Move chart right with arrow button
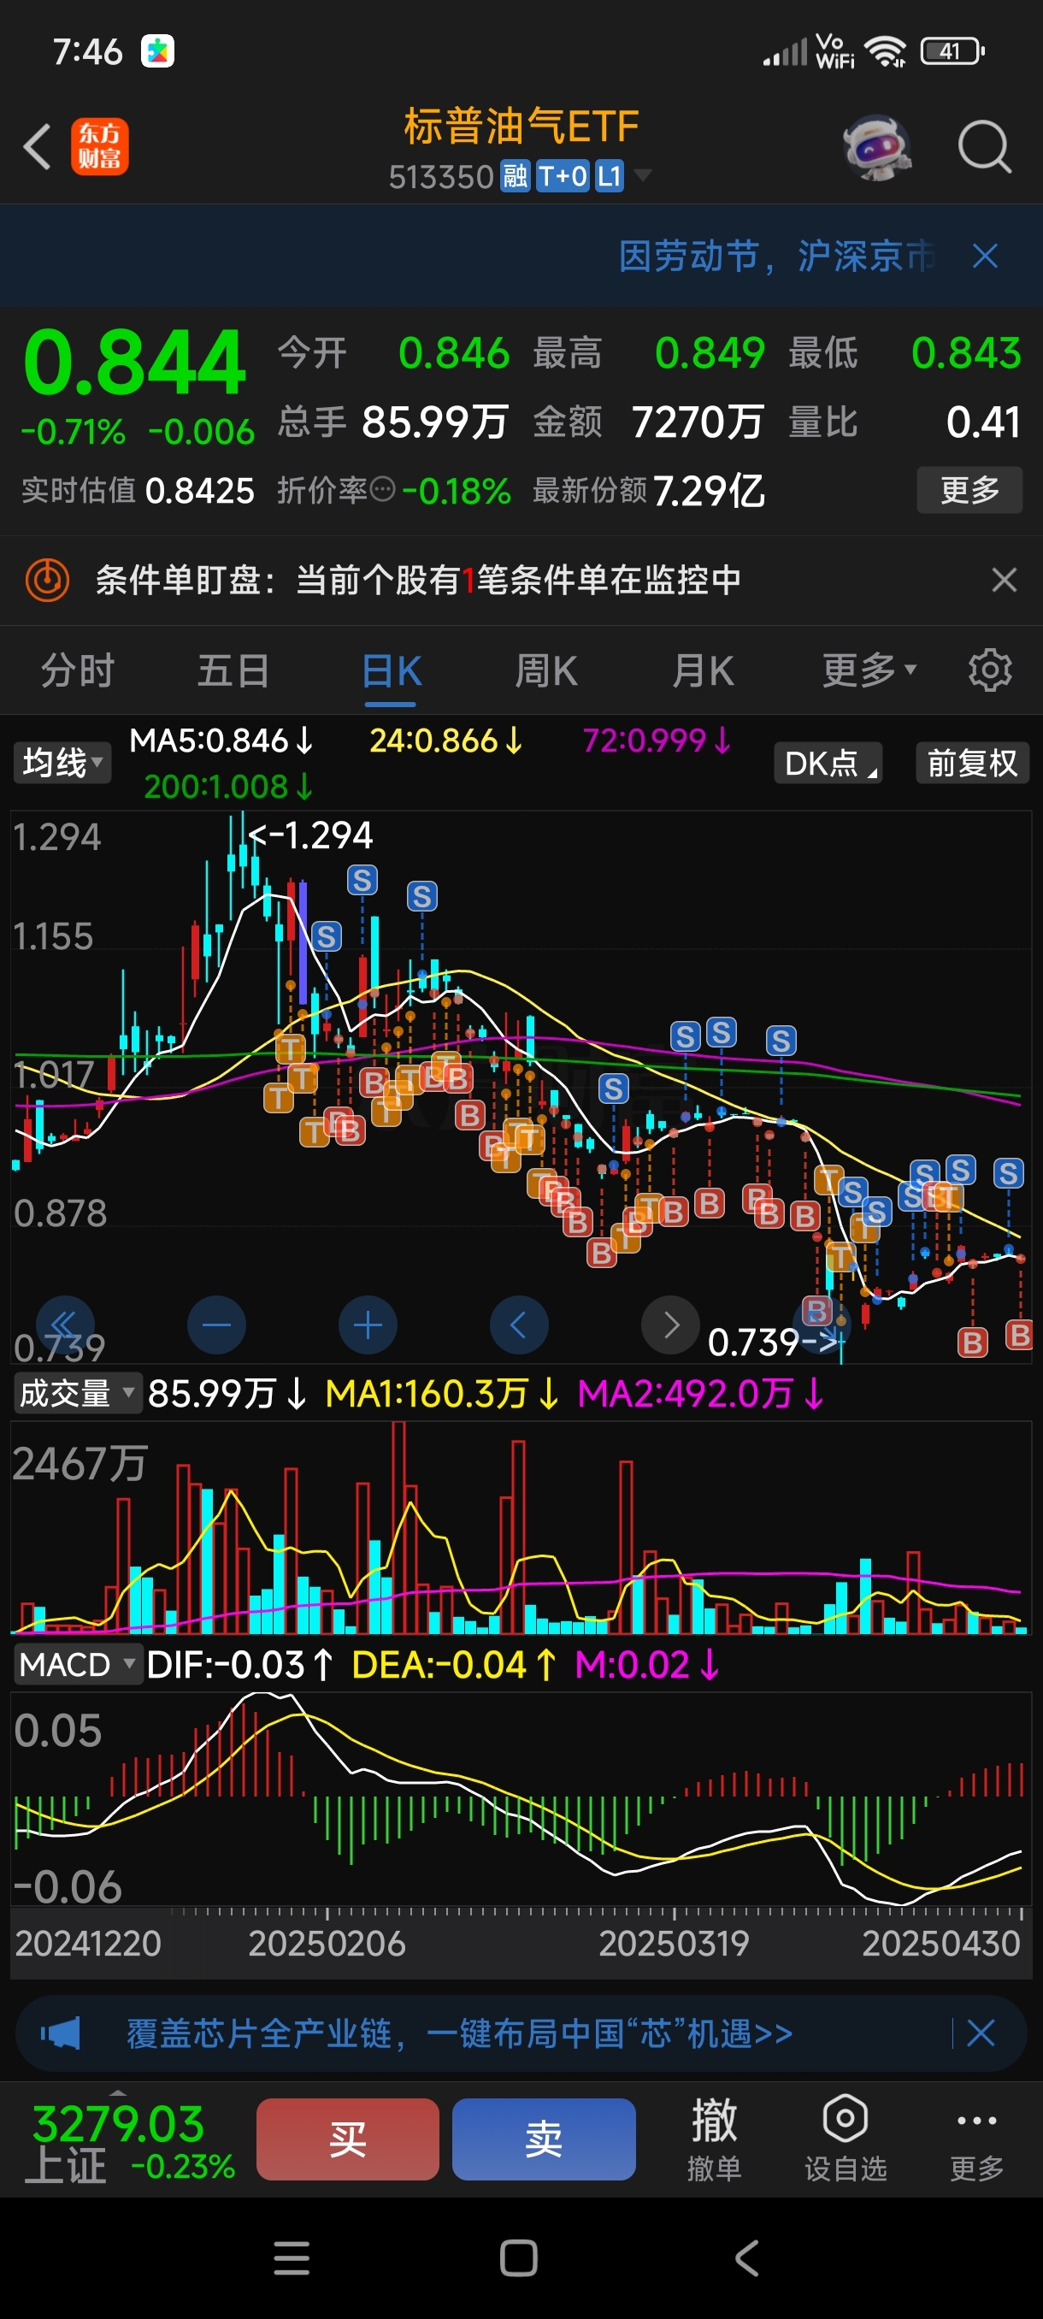This screenshot has width=1043, height=2319. (x=669, y=1325)
